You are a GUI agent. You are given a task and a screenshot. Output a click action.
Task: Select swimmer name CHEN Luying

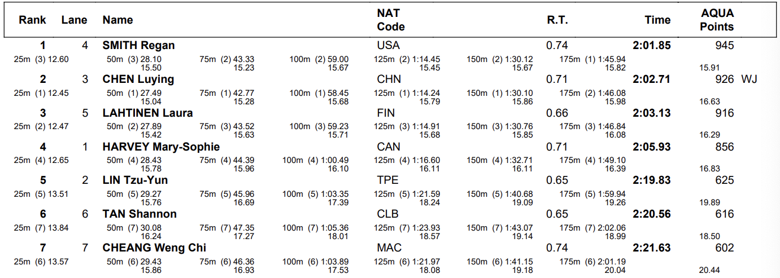point(138,80)
